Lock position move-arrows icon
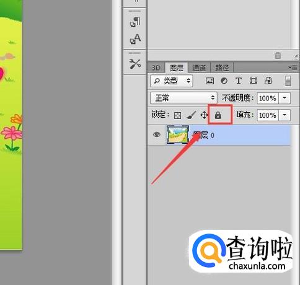Viewport: 300px width, 285px height. [204, 115]
